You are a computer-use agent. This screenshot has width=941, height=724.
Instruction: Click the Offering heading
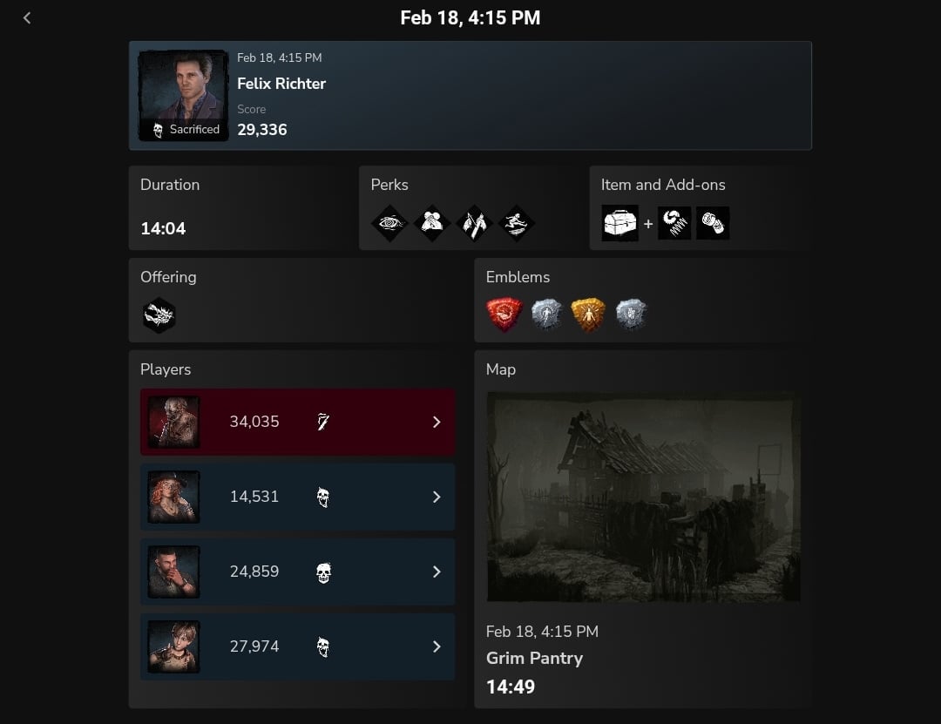[x=169, y=277]
